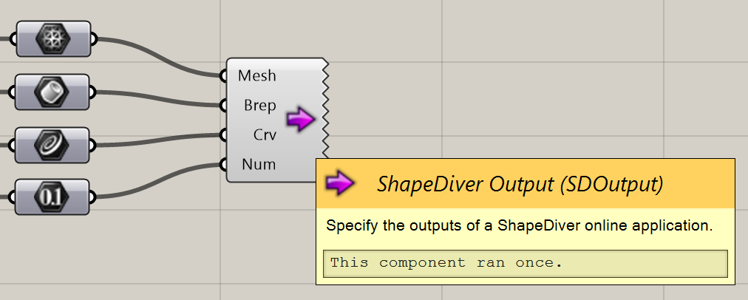Click the "ShapeDiver Output (SDOutput)" tooltip title
The image size is (748, 300).
click(x=520, y=184)
